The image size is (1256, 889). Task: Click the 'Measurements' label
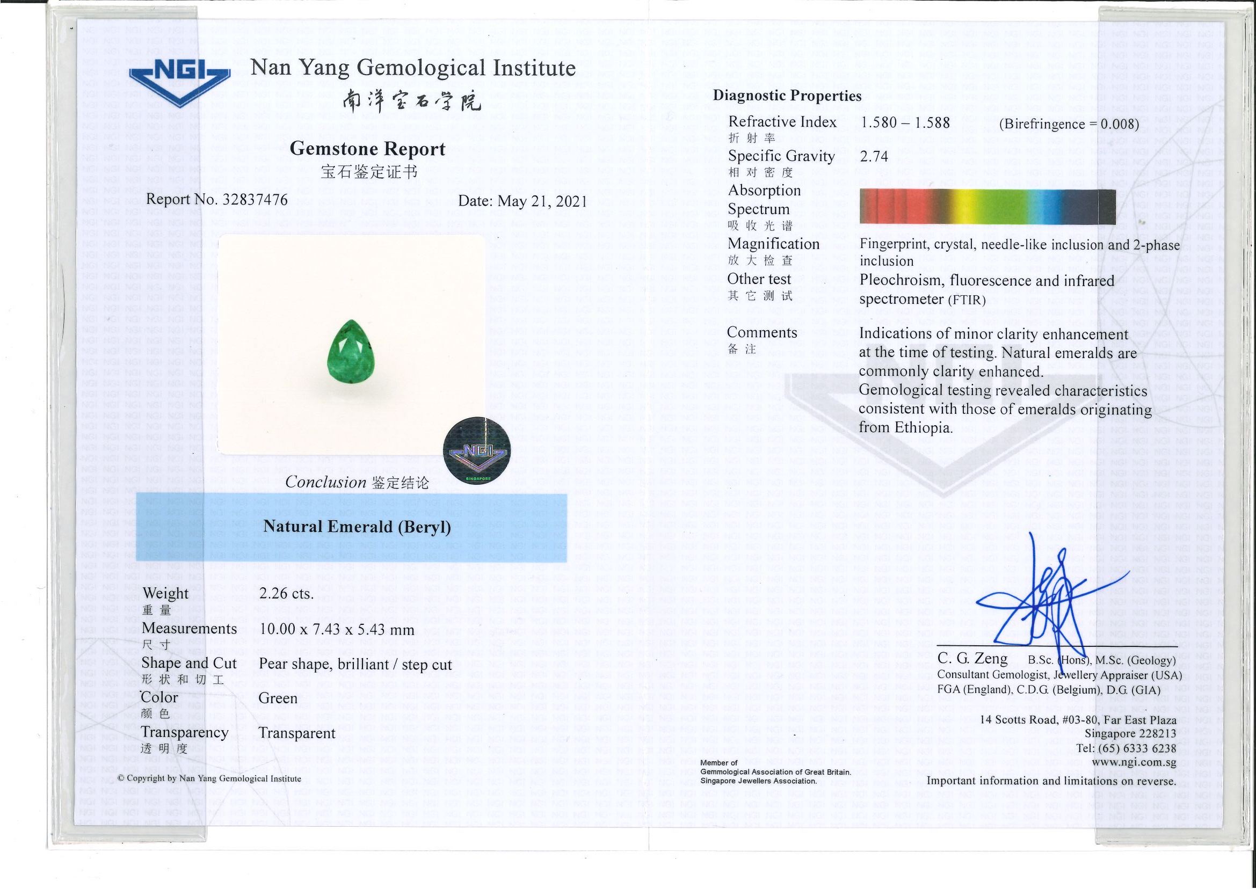190,629
